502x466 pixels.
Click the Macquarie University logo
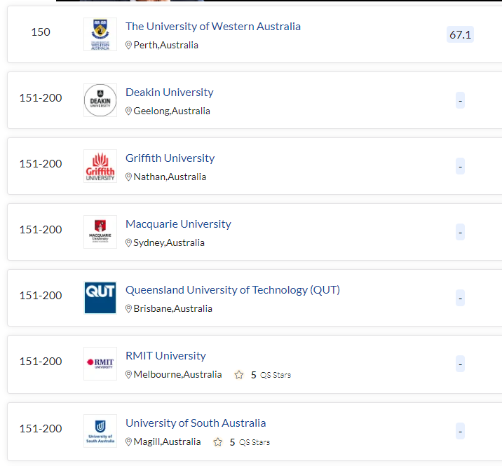100,232
